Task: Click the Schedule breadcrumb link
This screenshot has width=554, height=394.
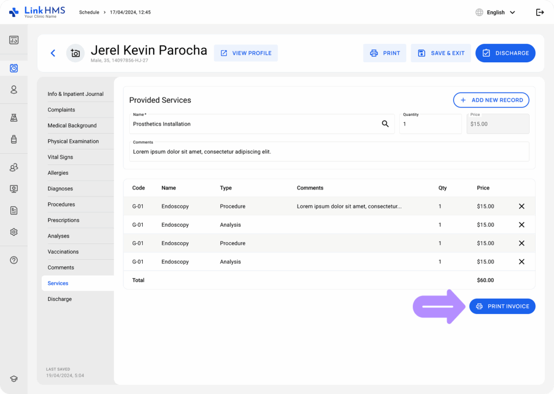Action: tap(89, 12)
